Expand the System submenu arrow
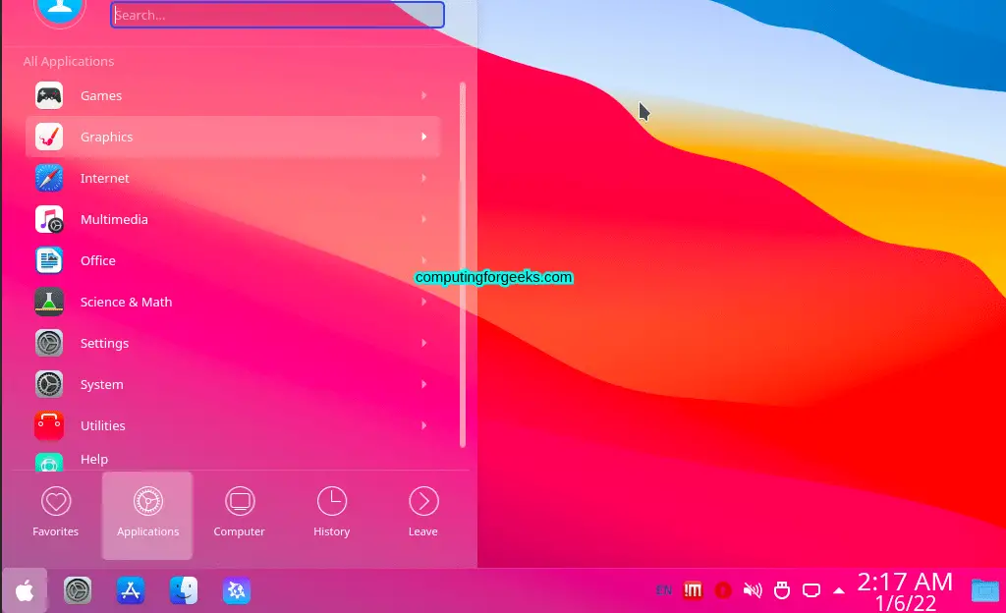This screenshot has width=1006, height=613. pos(424,384)
